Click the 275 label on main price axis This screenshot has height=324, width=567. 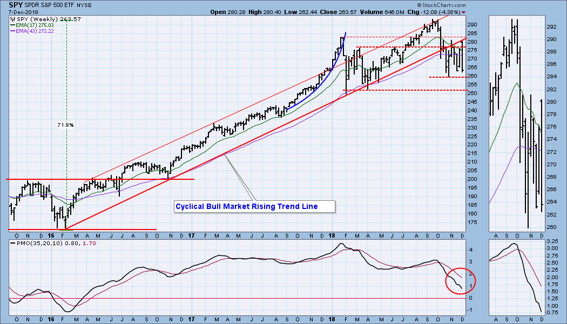[x=473, y=51]
